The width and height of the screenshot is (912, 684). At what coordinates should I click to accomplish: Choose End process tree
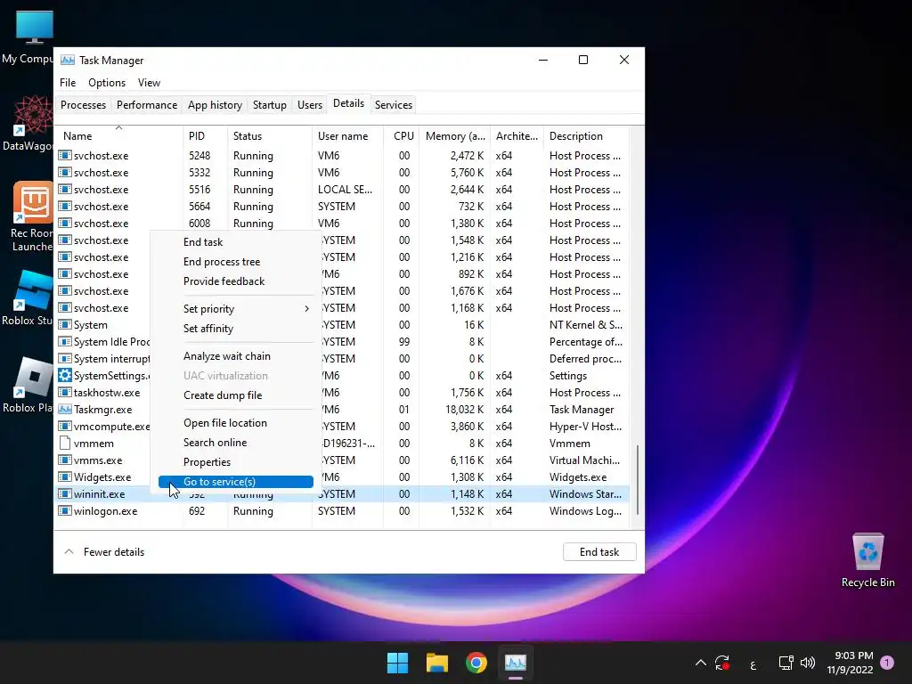235,262
